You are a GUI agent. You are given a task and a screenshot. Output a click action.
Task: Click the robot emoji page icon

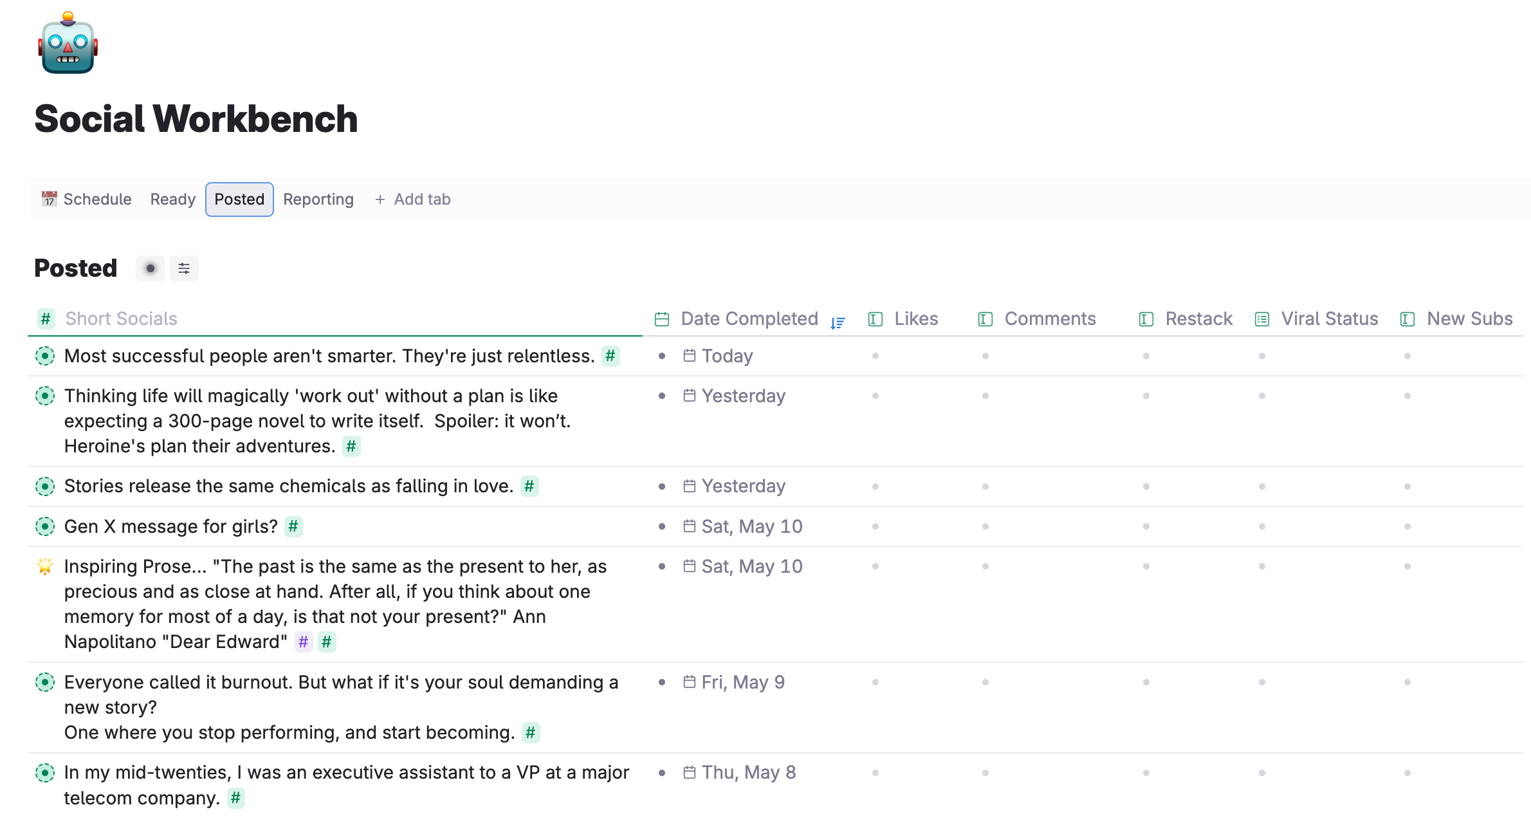[x=68, y=44]
